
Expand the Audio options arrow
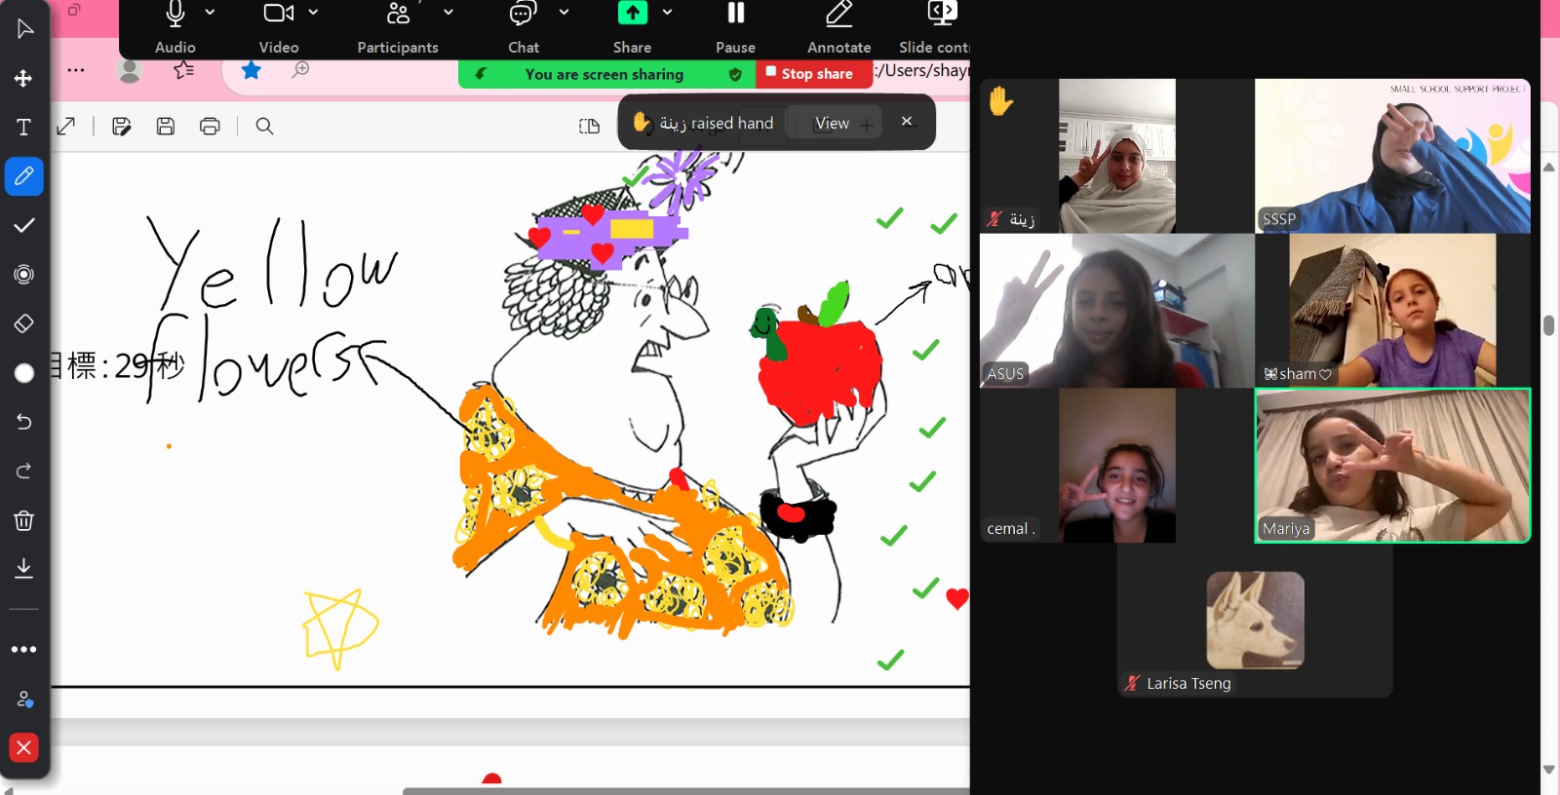click(x=210, y=13)
